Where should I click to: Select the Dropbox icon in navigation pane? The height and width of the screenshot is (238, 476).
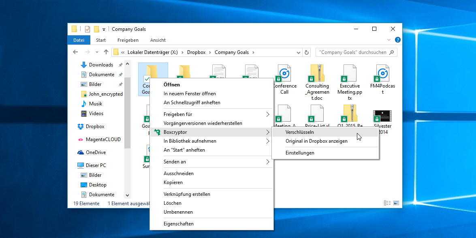pyautogui.click(x=81, y=127)
